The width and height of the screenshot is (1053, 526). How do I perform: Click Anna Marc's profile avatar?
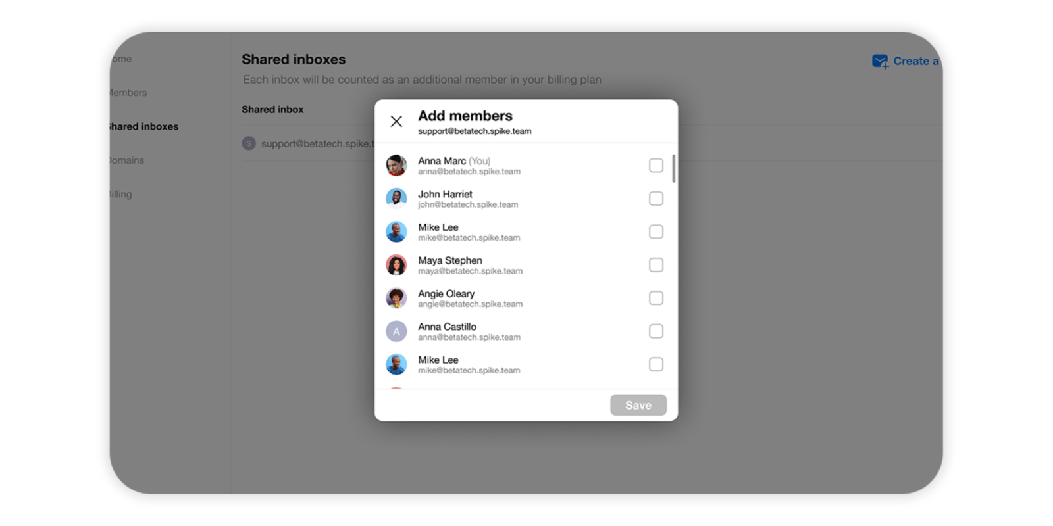(x=396, y=166)
